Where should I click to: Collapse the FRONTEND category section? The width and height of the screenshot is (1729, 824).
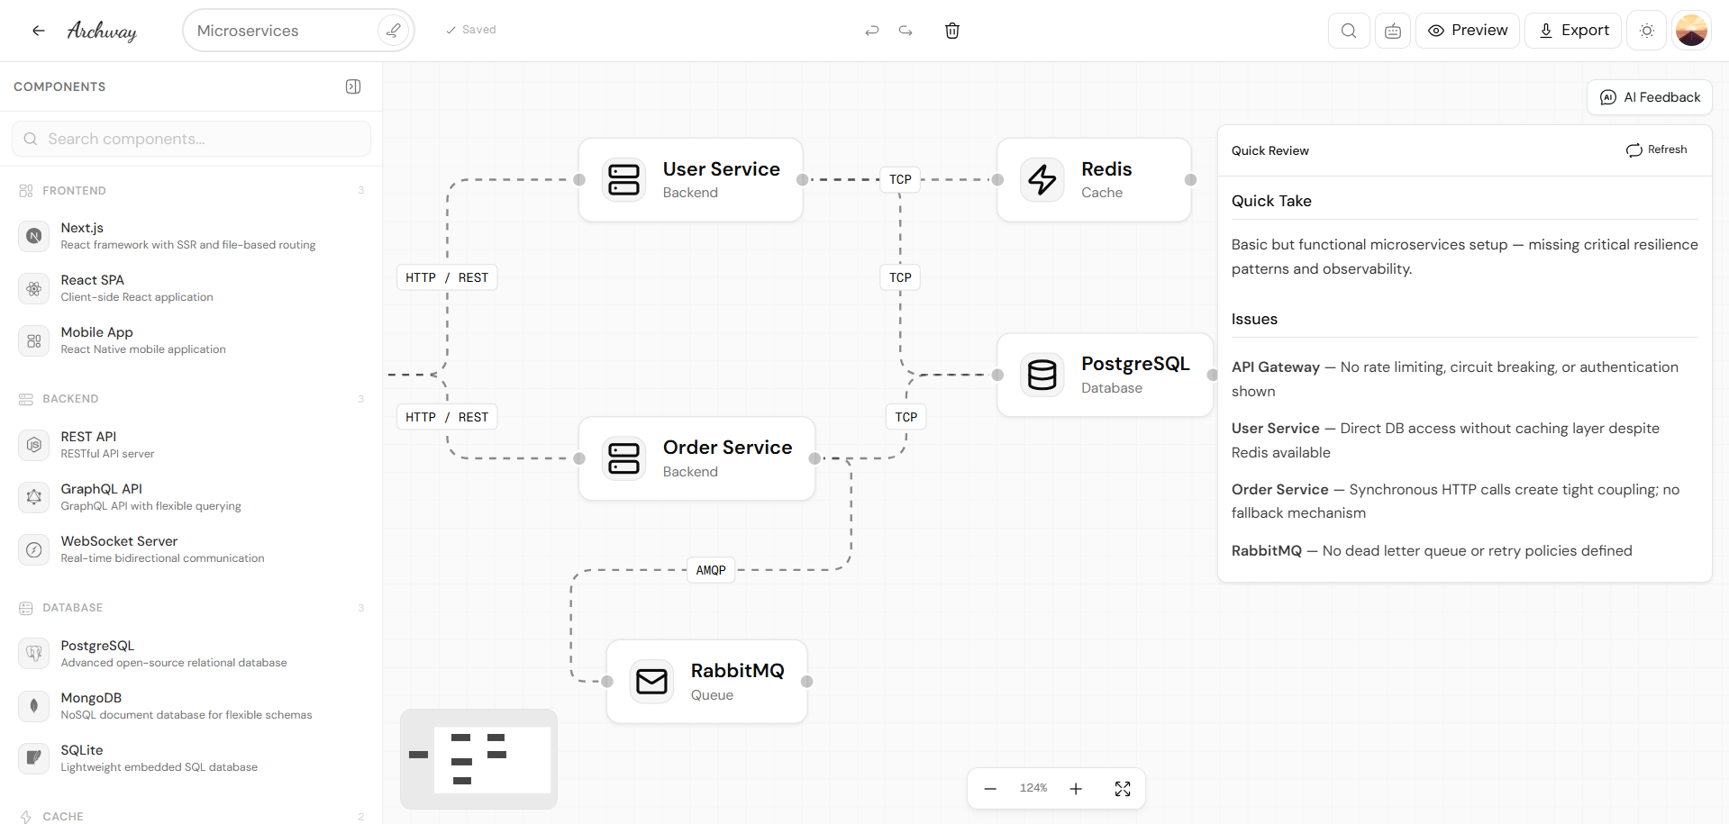tap(74, 191)
